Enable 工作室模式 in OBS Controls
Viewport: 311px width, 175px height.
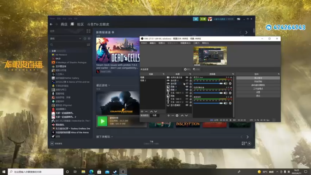(x=258, y=89)
